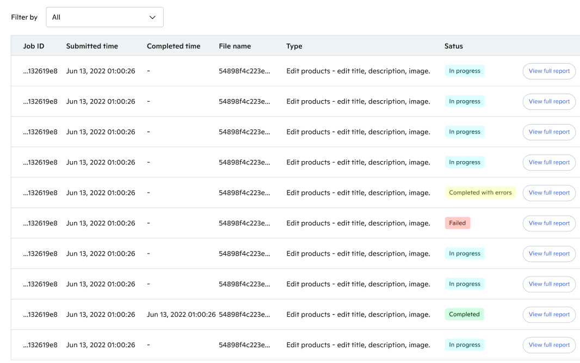
Task: Click the red Failed status badge
Action: pyautogui.click(x=457, y=223)
